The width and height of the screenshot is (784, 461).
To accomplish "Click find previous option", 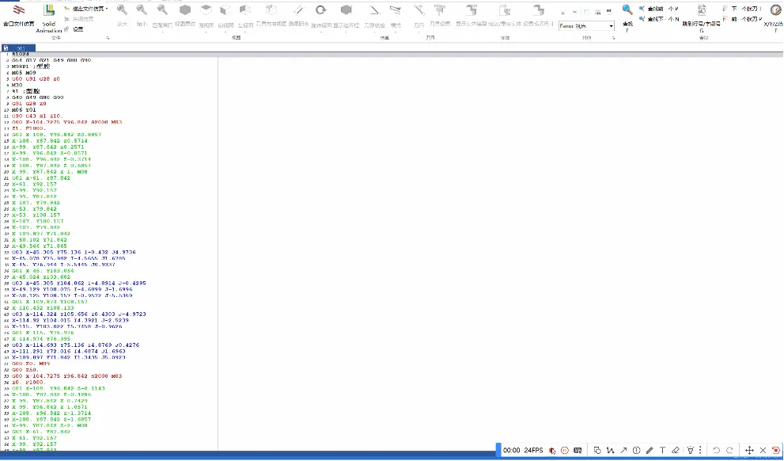I will (659, 9).
